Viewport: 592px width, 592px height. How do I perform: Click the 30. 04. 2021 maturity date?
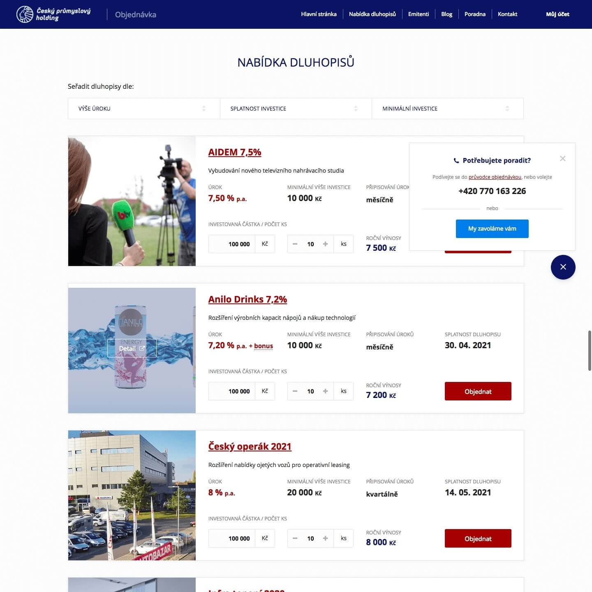[468, 345]
